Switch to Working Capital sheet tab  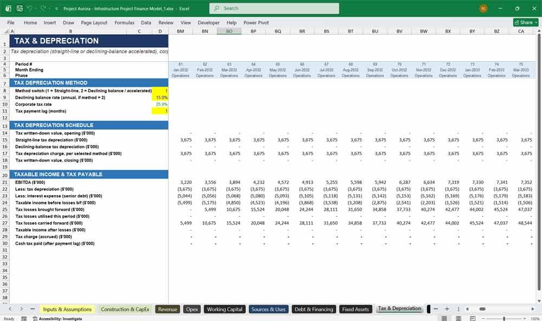coord(225,309)
